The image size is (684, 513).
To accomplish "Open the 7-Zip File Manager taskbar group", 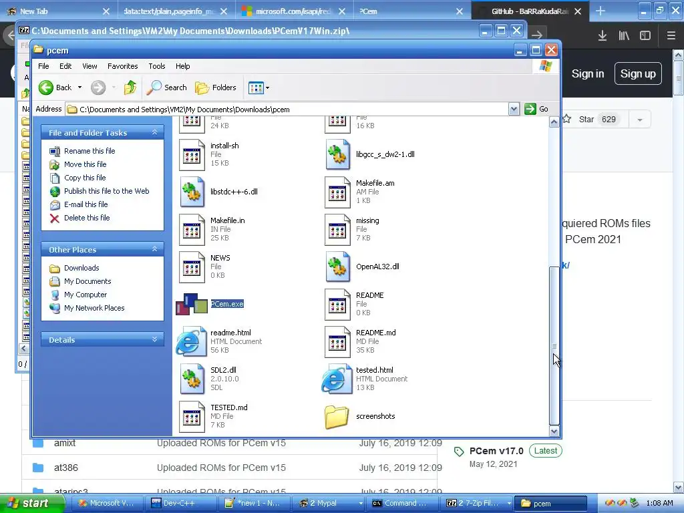I will [x=477, y=503].
